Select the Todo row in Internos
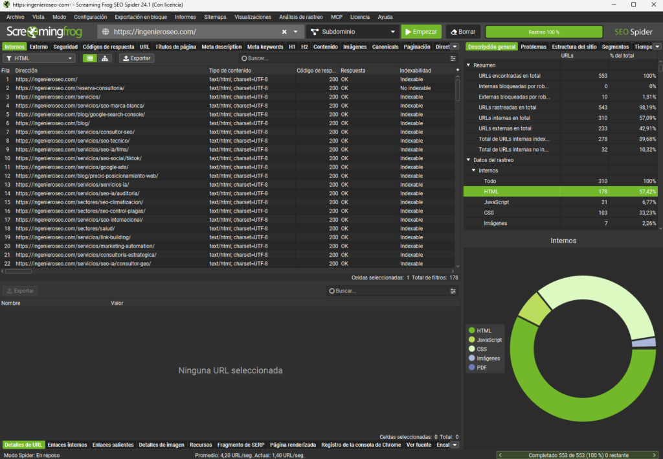The width and height of the screenshot is (663, 459). click(561, 182)
